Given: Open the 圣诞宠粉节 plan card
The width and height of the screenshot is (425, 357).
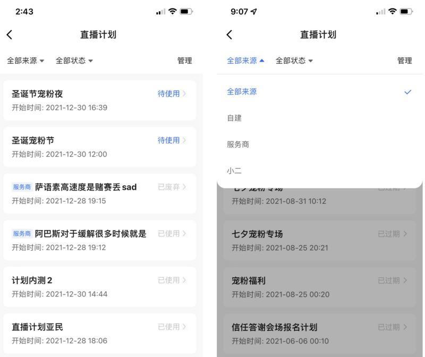Looking at the screenshot, I should click(100, 147).
